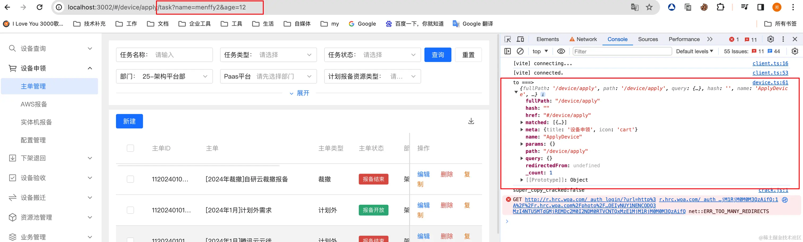Expand the filter form with 展开
The width and height of the screenshot is (803, 242).
coord(299,93)
